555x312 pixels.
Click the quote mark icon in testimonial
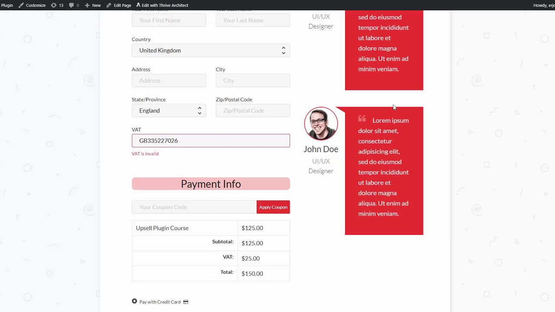tap(362, 119)
